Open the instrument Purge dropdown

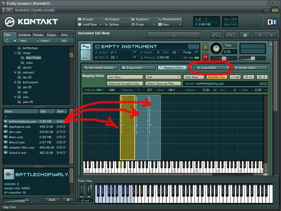coord(196,52)
